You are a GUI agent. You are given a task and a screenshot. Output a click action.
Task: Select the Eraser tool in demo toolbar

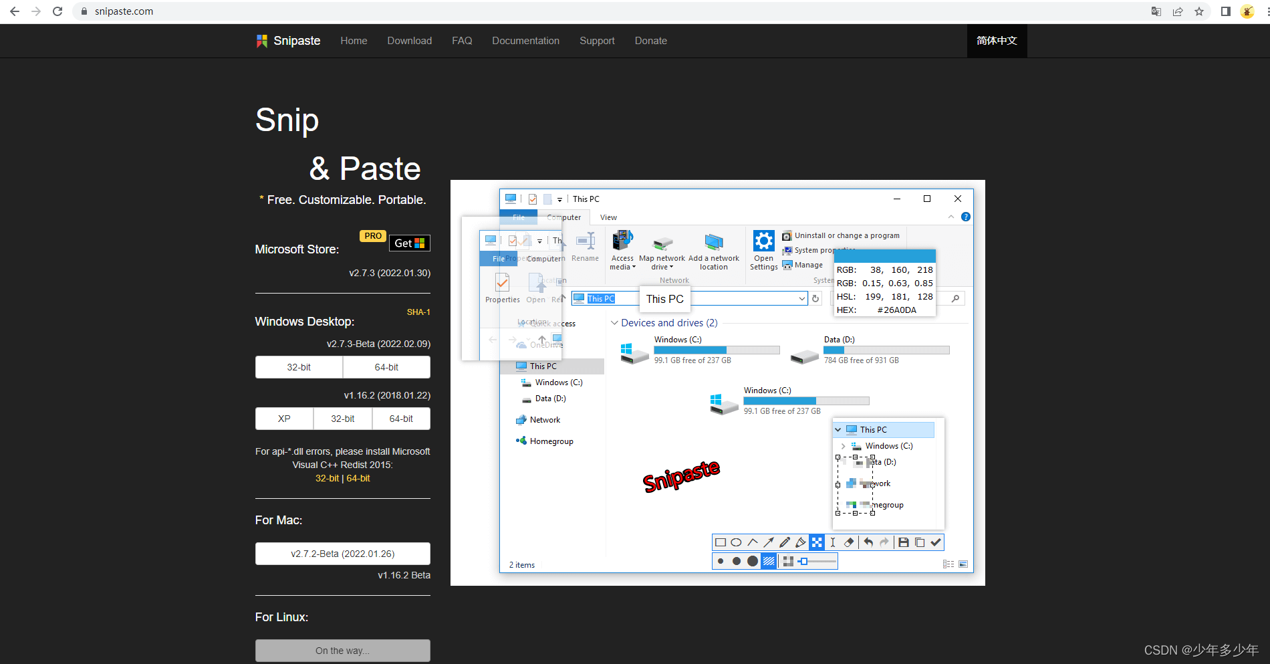pyautogui.click(x=849, y=542)
